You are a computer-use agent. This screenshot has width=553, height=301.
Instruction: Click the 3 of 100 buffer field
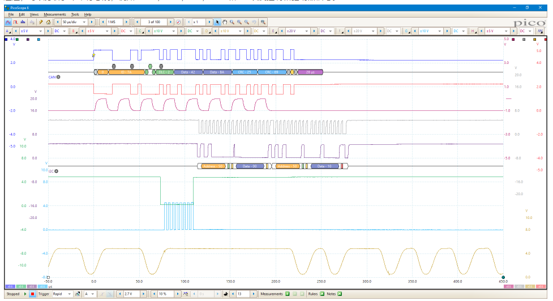[x=154, y=22]
